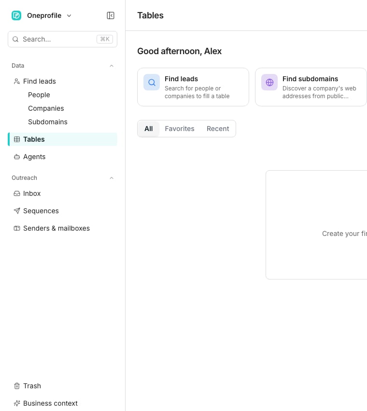Open the Find leads card
The width and height of the screenshot is (367, 411).
tap(193, 87)
